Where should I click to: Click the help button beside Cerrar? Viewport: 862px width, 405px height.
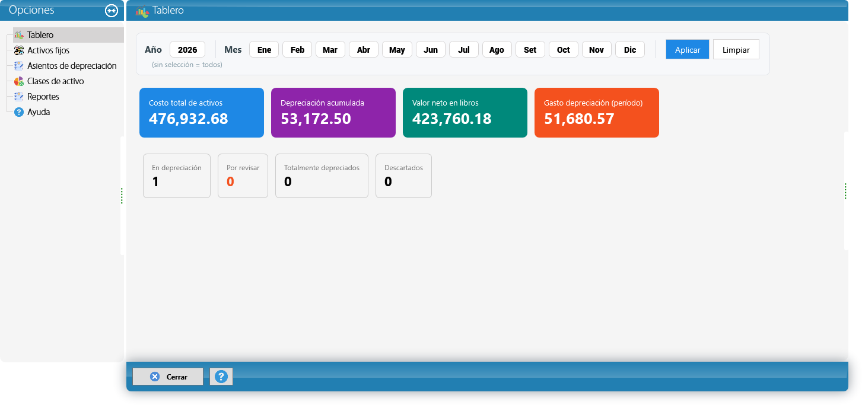coord(221,377)
